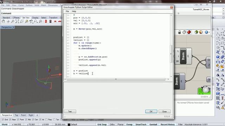Toggle the Near osnap checkbox
225x126 pixels.
tap(10, 119)
